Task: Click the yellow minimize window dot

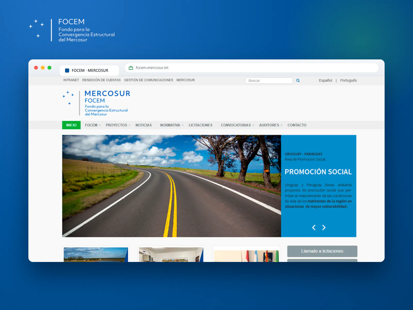Action: click(43, 68)
